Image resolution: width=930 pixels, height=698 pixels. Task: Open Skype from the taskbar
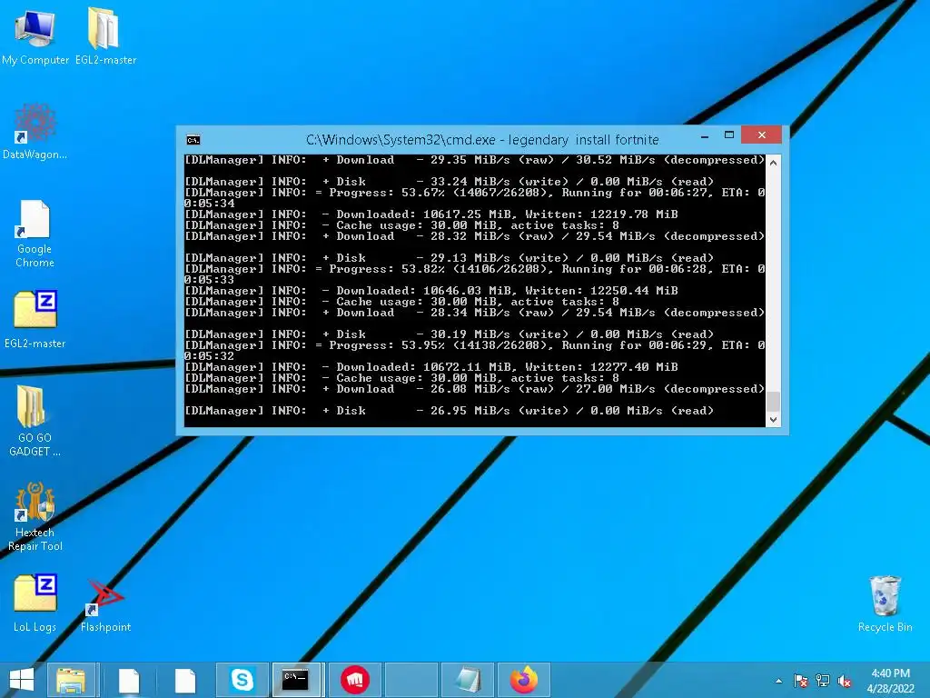tap(242, 680)
